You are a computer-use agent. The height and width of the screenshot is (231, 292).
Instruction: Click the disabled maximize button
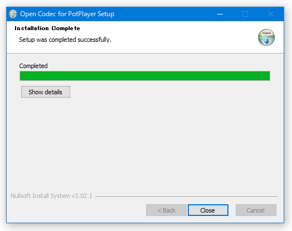pos(245,14)
